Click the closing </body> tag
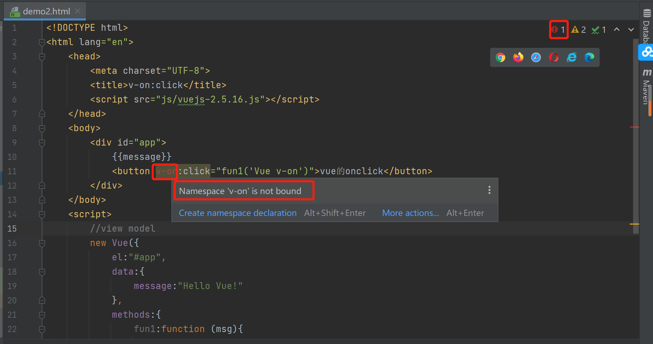The image size is (653, 344). pyautogui.click(x=87, y=200)
